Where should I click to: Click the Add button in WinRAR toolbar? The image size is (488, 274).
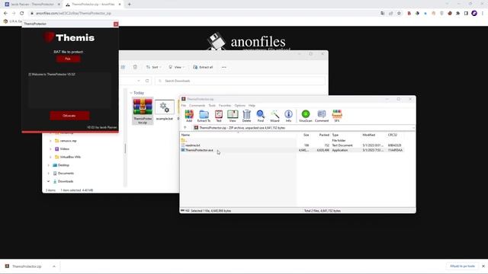189,116
